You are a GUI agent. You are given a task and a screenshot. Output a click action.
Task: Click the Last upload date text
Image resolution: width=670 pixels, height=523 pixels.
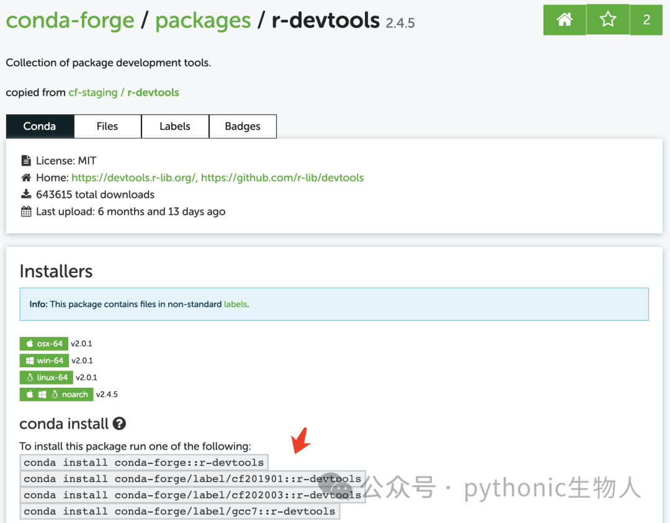(x=131, y=212)
